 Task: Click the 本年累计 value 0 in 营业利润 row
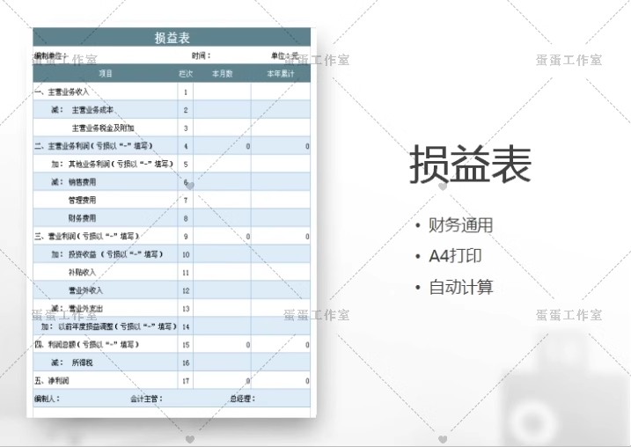coord(307,237)
